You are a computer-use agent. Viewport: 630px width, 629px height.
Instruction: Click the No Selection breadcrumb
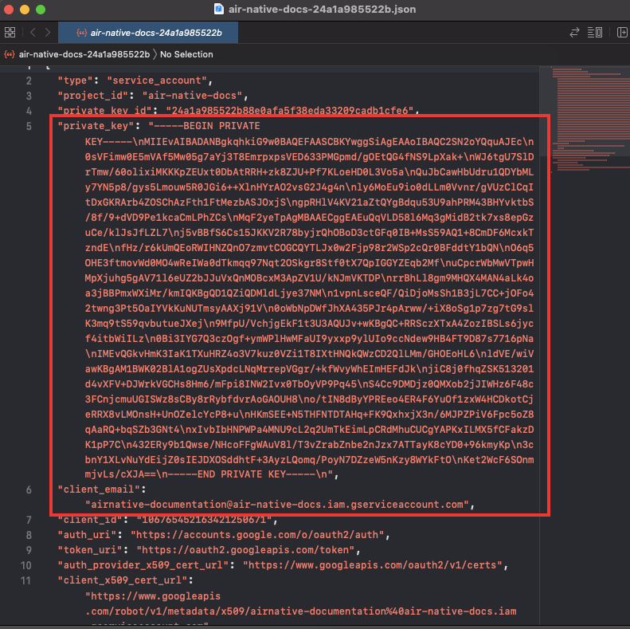186,54
